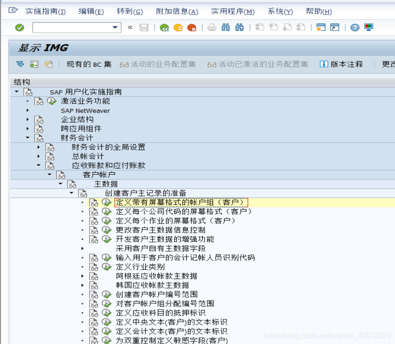
Task: Click execute icon for 定义行业类别
Action: tap(106, 267)
